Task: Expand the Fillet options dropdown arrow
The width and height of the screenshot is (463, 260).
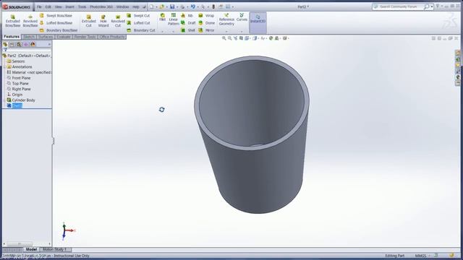Action: coord(162,31)
